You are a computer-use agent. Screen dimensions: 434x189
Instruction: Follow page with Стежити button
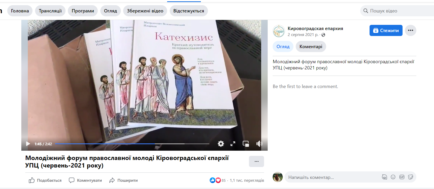coord(386,31)
